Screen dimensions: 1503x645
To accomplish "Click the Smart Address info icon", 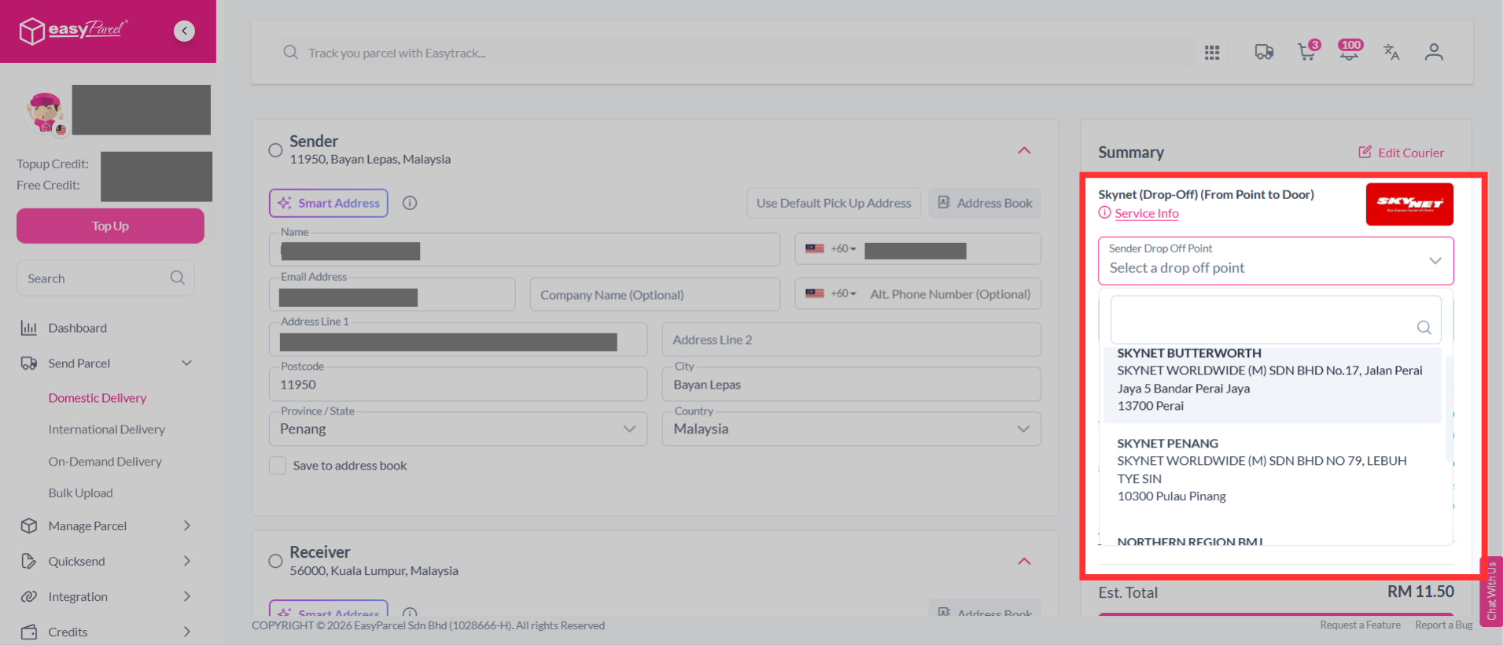I will 410,203.
